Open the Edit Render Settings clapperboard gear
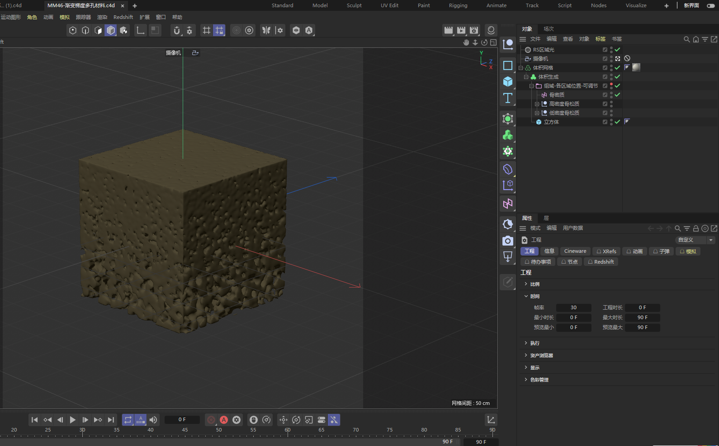Image resolution: width=719 pixels, height=446 pixels. pyautogui.click(x=474, y=30)
